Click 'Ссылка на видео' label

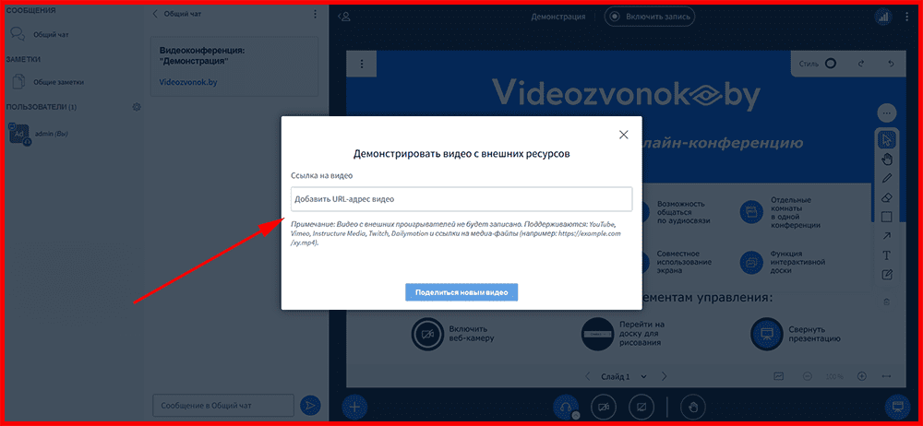[321, 175]
